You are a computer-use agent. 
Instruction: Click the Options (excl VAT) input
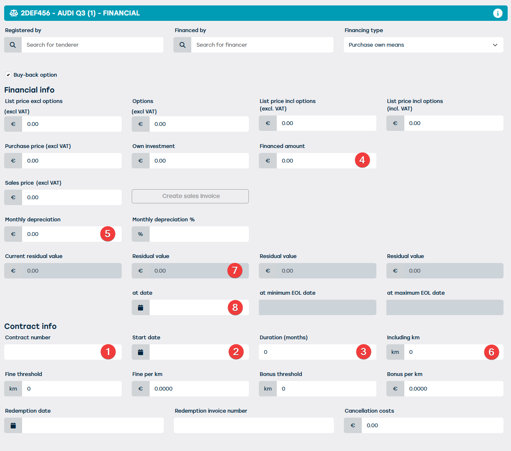[199, 124]
